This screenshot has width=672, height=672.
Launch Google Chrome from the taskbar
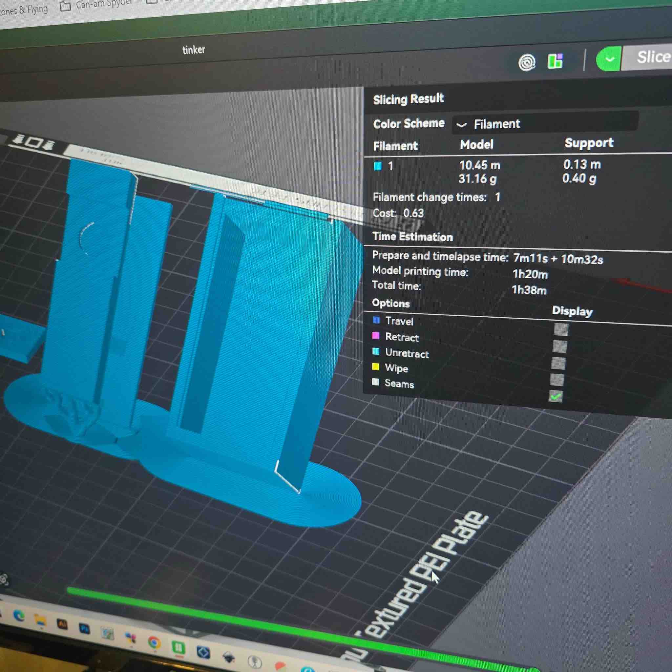[154, 642]
